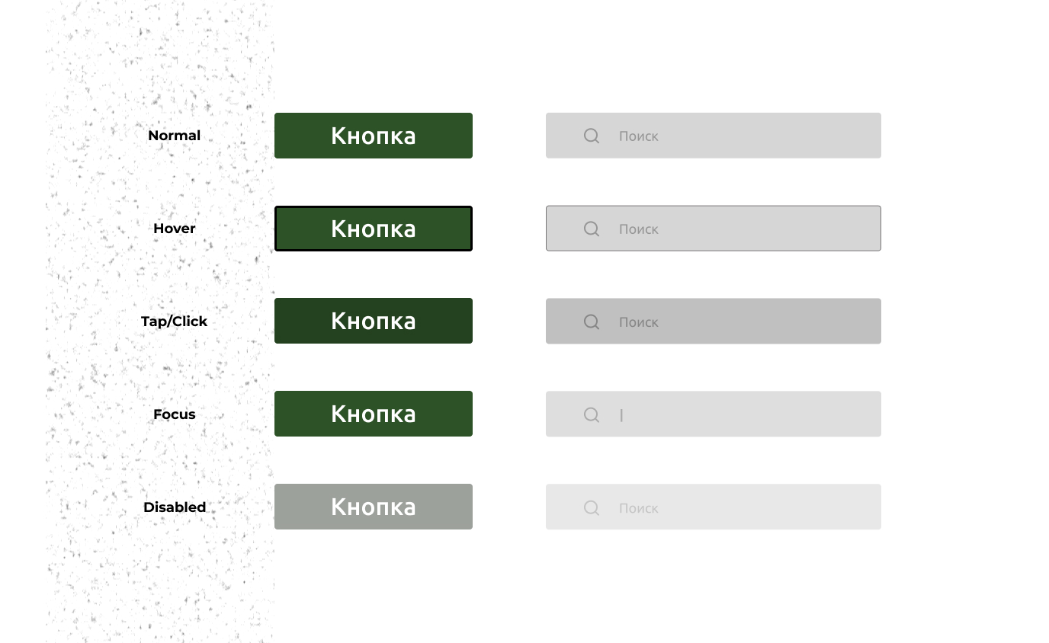Screen dimensions: 1049x643
Task: Click the Normal state Кнопка button
Action: point(374,136)
